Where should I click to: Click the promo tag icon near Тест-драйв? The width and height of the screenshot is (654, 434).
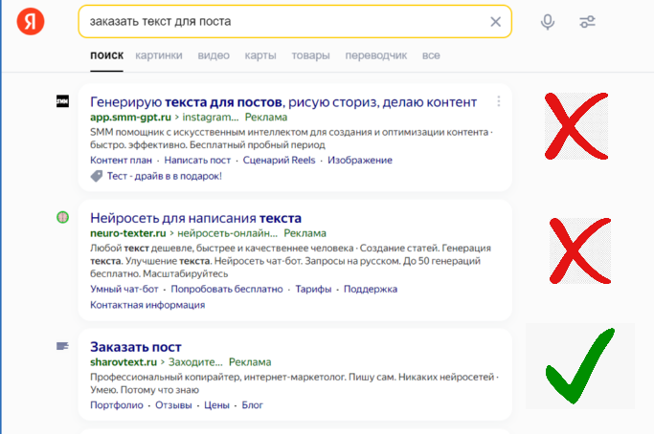coord(97,176)
